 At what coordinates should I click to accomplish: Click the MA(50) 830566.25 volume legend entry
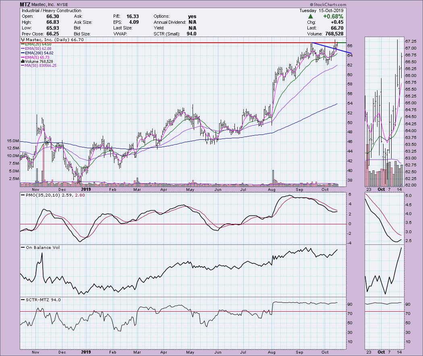click(x=41, y=66)
